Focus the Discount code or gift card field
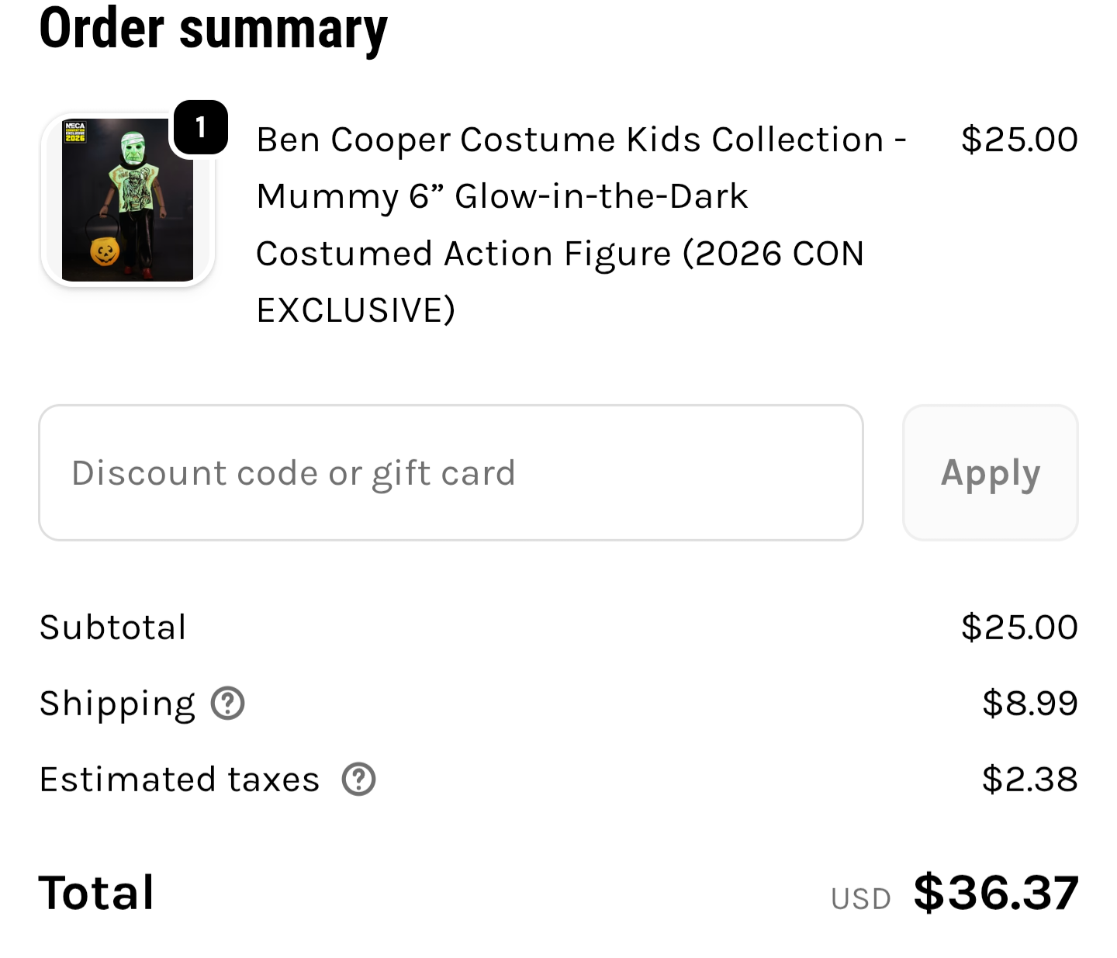Screen dimensions: 1117x958 coord(451,472)
